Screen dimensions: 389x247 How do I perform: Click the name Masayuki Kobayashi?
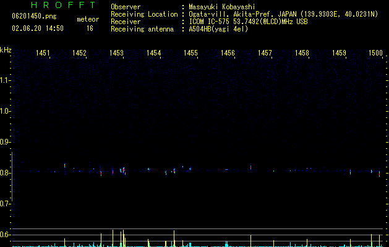pos(222,7)
